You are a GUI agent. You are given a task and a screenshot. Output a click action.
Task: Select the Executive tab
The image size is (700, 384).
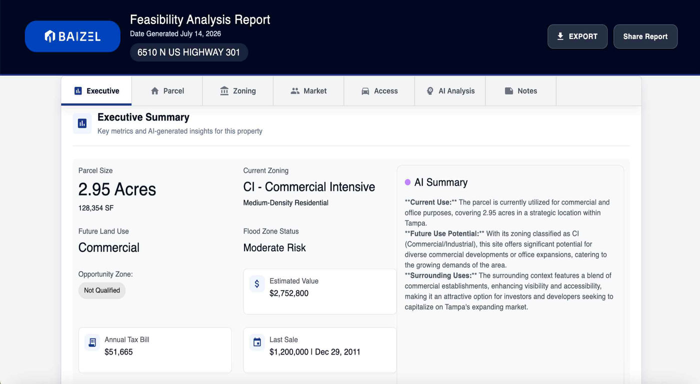(x=96, y=91)
